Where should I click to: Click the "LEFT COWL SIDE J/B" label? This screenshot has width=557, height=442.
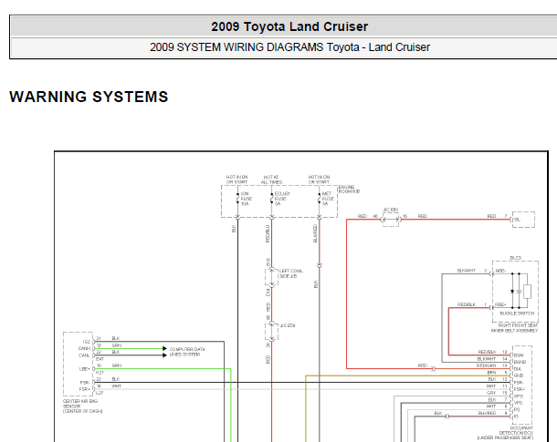291,273
